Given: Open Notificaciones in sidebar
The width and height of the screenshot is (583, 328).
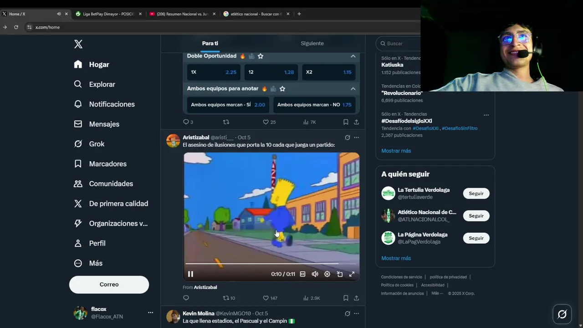Looking at the screenshot, I should pos(104,104).
